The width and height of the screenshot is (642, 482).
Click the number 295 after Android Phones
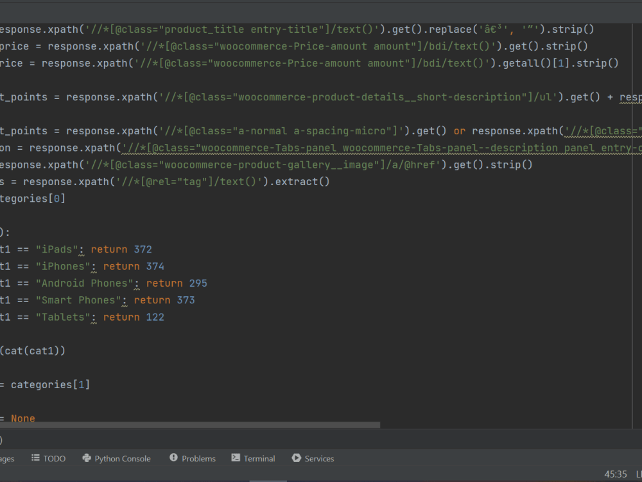[198, 283]
